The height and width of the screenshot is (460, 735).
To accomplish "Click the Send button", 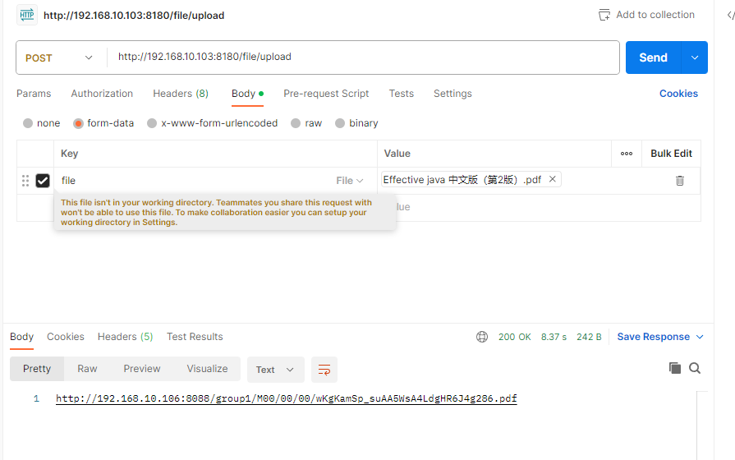I will click(x=653, y=57).
